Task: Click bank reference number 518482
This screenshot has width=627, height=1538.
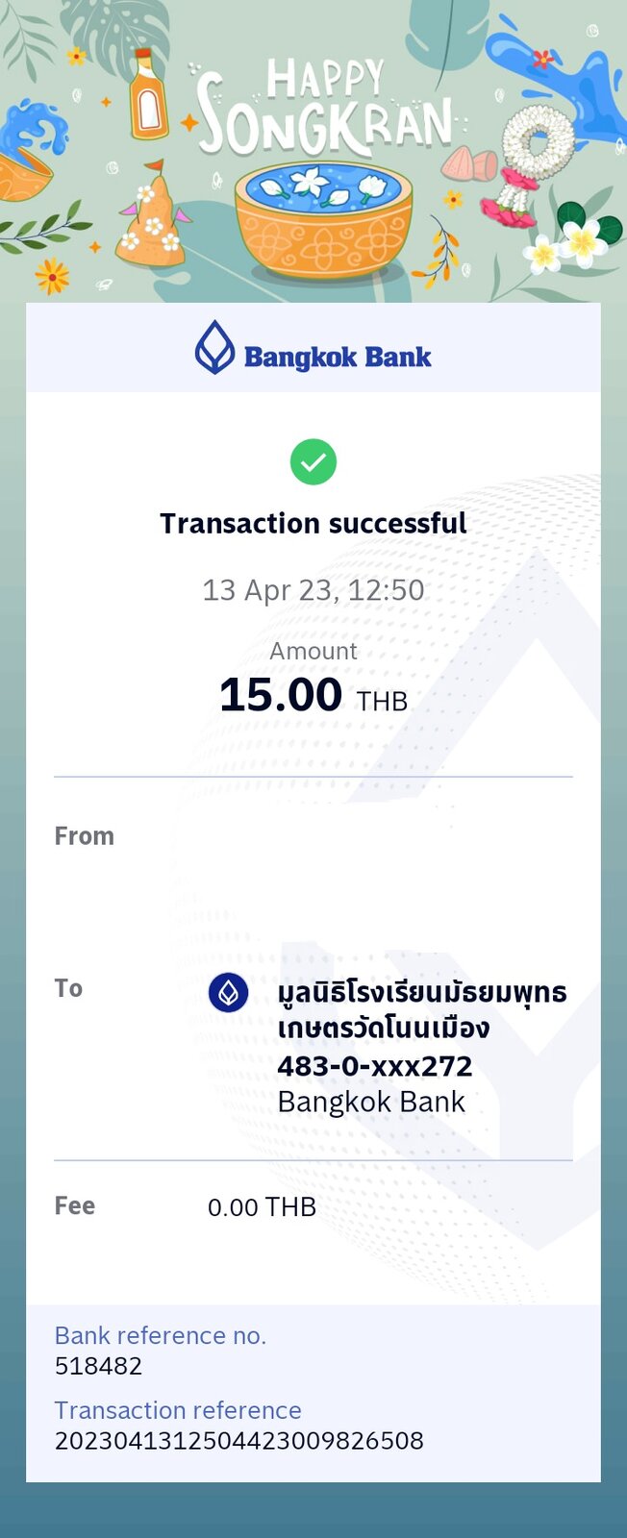Action: (98, 1366)
